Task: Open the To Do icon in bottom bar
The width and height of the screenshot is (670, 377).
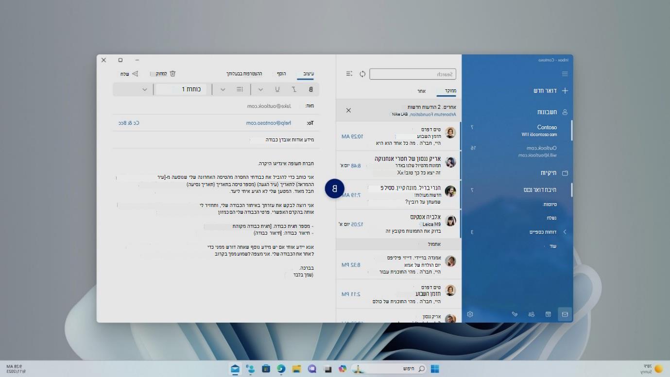Action: pyautogui.click(x=515, y=314)
